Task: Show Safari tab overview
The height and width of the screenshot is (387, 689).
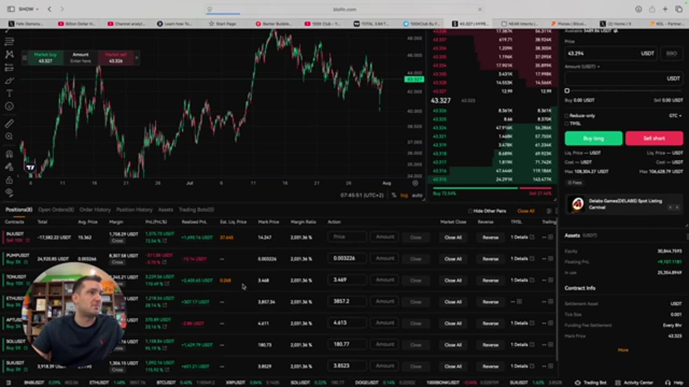Action: (x=678, y=9)
